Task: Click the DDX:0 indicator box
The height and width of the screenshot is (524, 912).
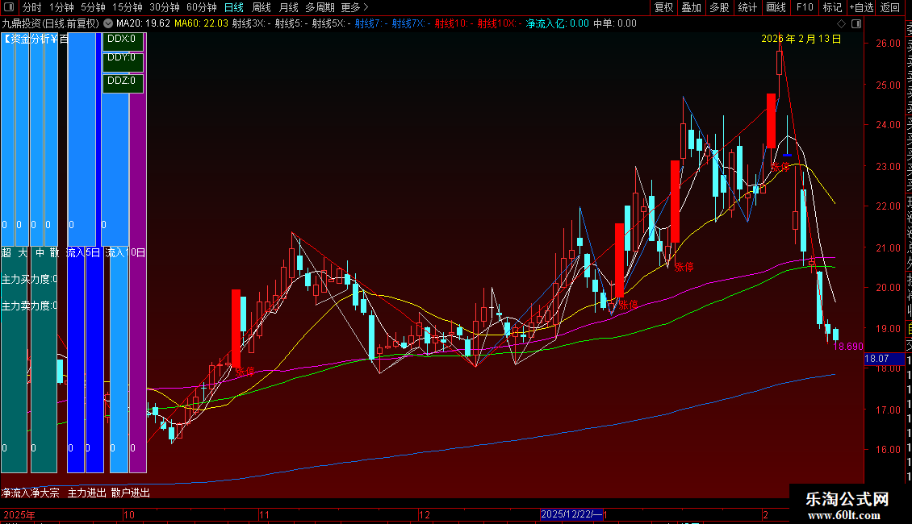Action: click(123, 40)
